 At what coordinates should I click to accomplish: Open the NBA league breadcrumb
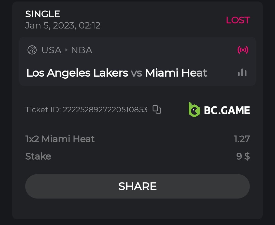pyautogui.click(x=81, y=50)
